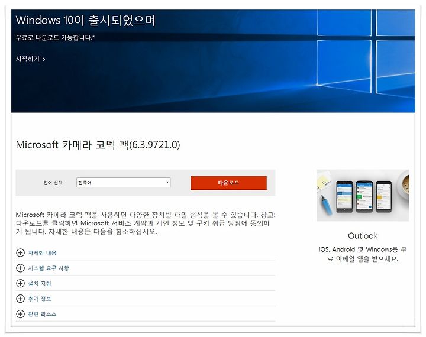This screenshot has width=426, height=337.
Task: Click the Outlook heading under the promo image
Action: pos(363,236)
